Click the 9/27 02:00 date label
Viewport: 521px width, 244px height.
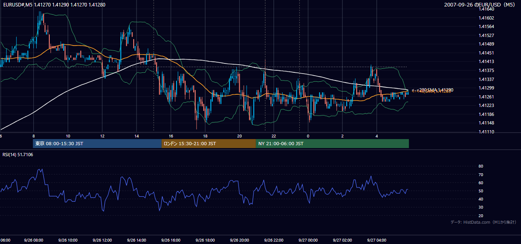(342, 240)
